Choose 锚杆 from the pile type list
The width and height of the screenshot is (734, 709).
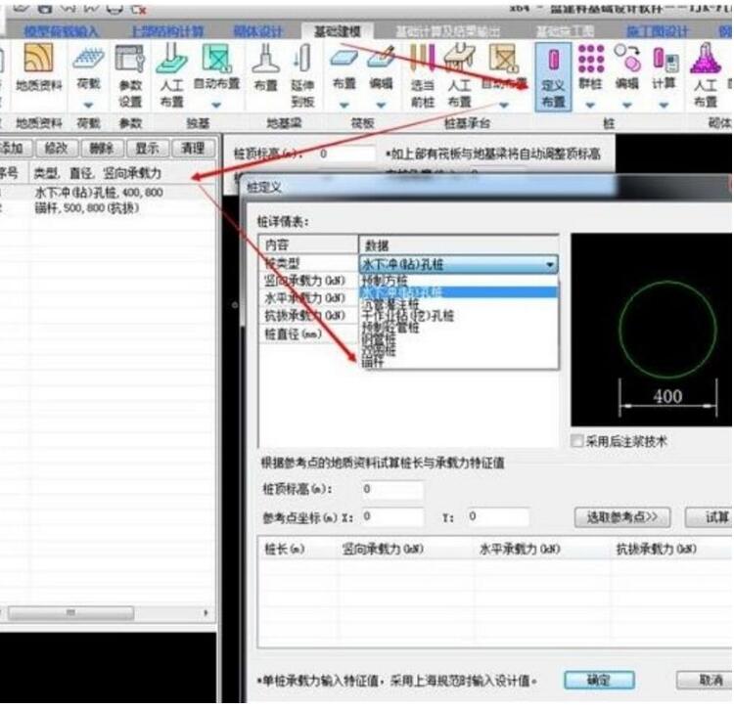[x=373, y=362]
